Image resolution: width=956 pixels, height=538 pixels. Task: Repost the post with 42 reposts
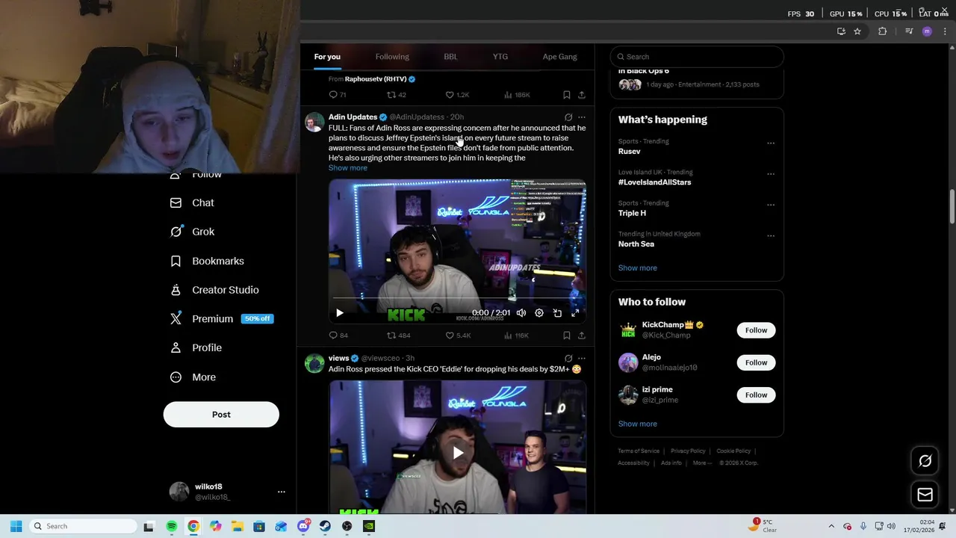[396, 95]
